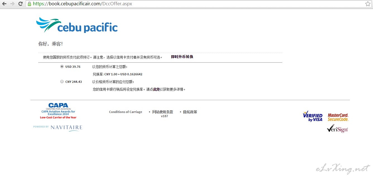Click the CNY 244.43 amount label
This screenshot has width=373, height=178.
pos(74,82)
